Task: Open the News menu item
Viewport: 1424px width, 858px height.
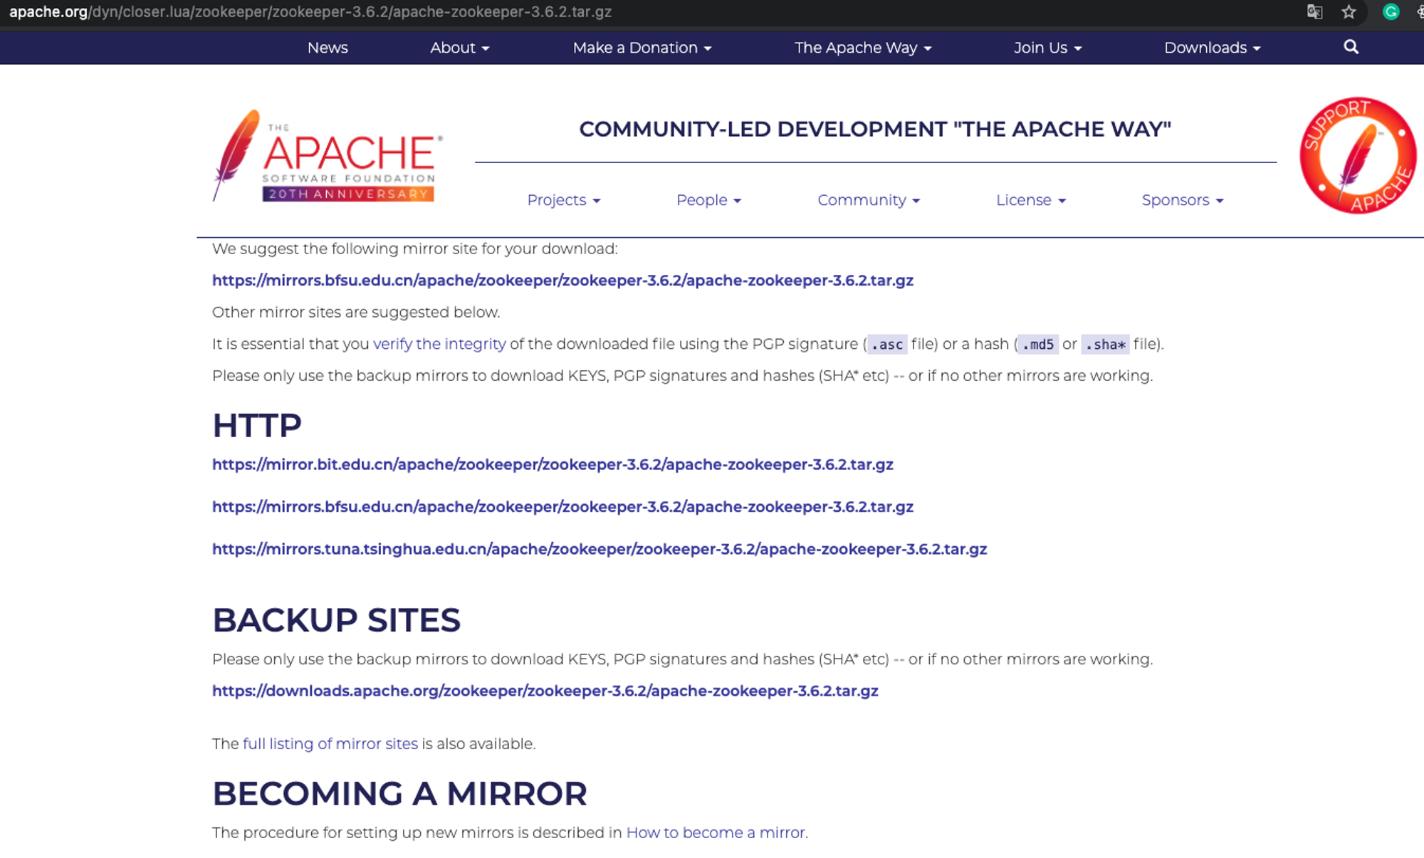Action: pos(328,48)
